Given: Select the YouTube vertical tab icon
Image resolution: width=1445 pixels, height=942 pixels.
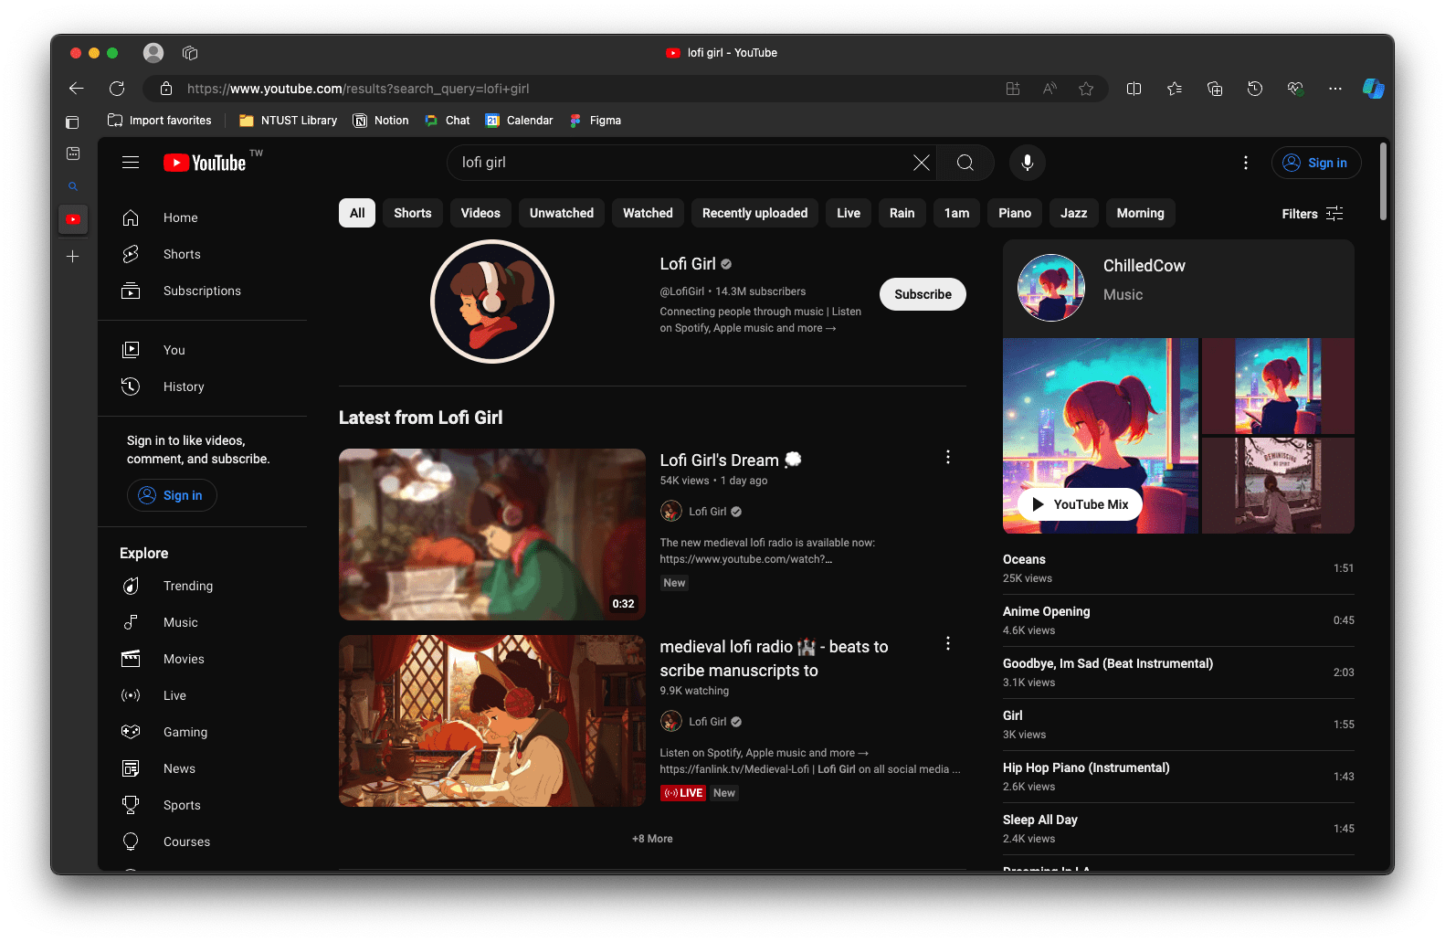Looking at the screenshot, I should (x=73, y=219).
